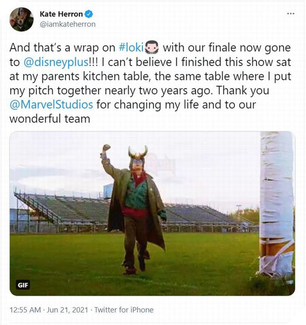
Task: Click the GIF badge on the media
Action: (23, 285)
